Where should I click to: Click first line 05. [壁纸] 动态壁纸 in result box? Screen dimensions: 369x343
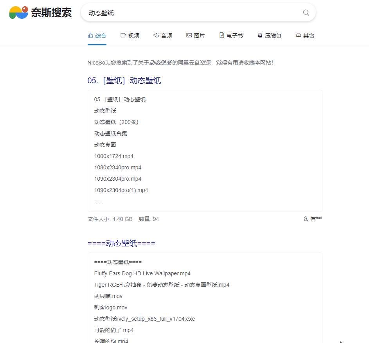coord(120,99)
